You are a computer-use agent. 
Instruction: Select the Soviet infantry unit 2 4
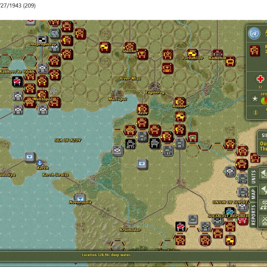pyautogui.click(x=180, y=240)
